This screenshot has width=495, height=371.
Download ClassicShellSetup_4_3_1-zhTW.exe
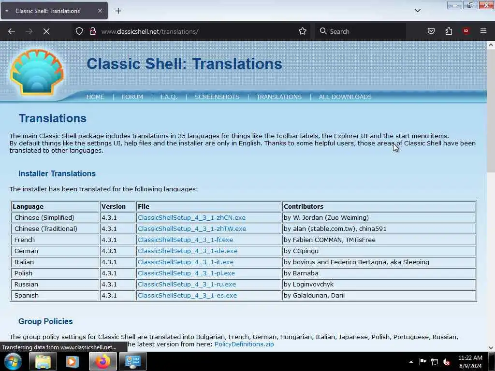[x=192, y=228]
